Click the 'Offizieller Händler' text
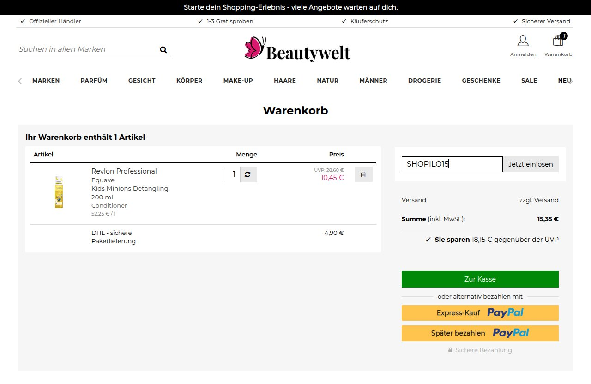591x384 pixels. click(x=55, y=21)
